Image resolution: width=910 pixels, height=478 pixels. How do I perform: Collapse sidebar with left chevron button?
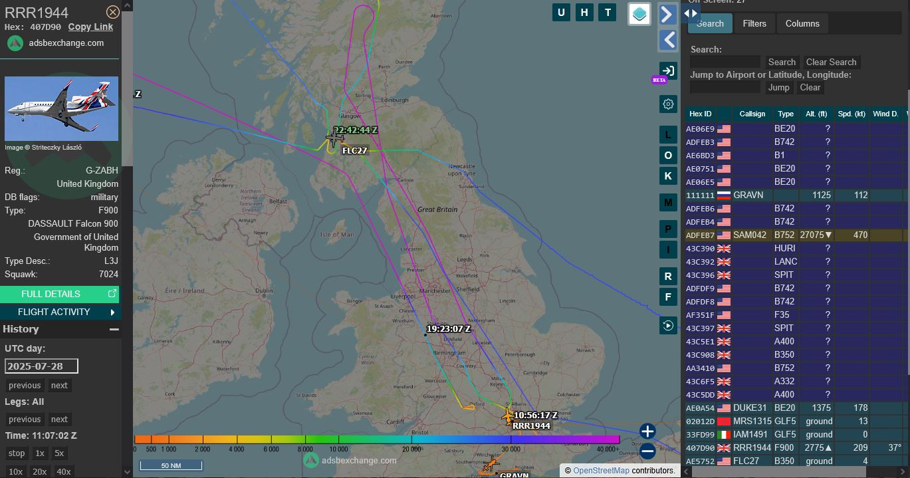pos(668,40)
